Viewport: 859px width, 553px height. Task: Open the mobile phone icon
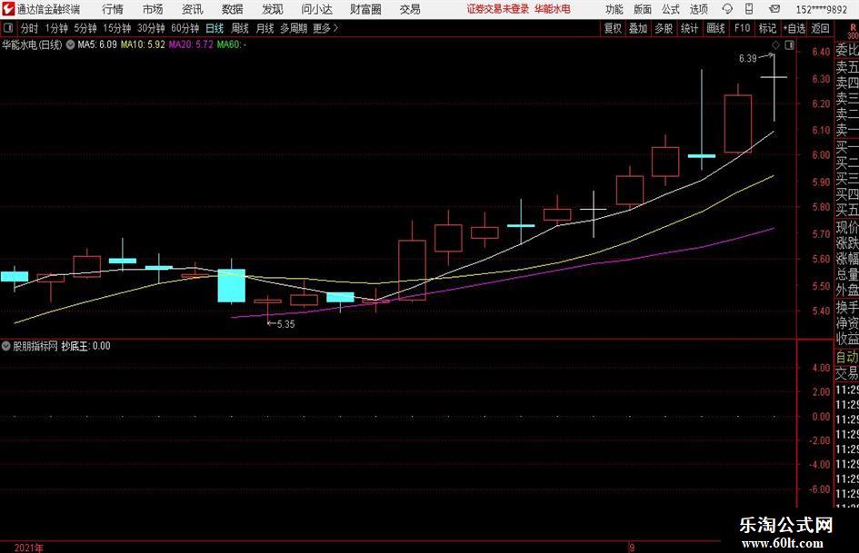pyautogui.click(x=749, y=9)
